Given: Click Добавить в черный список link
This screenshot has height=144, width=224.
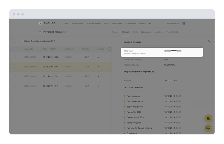Looking at the screenshot, I should 134,54.
